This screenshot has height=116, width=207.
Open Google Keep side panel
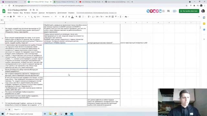[x=204, y=24]
